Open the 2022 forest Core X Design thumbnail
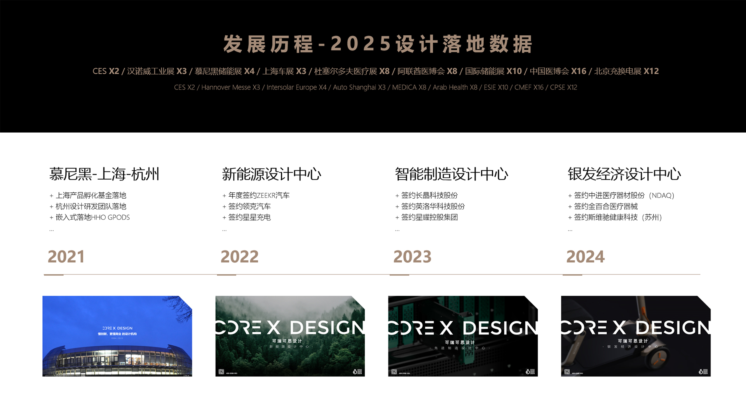This screenshot has height=419, width=746. coord(290,336)
